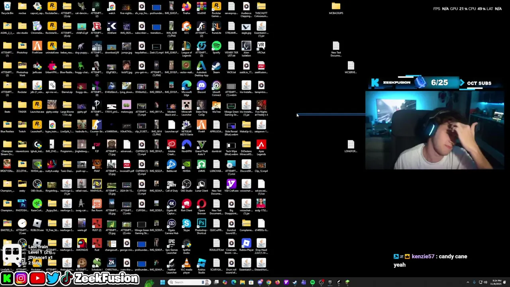Select the Eternal.zip archive
Image resolution: width=510 pixels, height=287 pixels.
pos(67,87)
